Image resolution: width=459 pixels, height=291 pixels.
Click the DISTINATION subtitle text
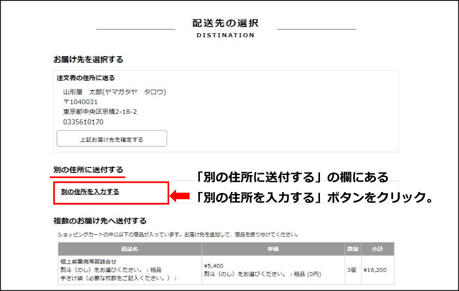pos(225,35)
